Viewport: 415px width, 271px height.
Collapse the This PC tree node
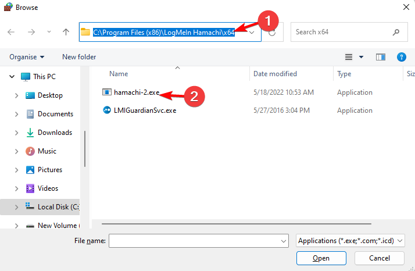coord(12,77)
